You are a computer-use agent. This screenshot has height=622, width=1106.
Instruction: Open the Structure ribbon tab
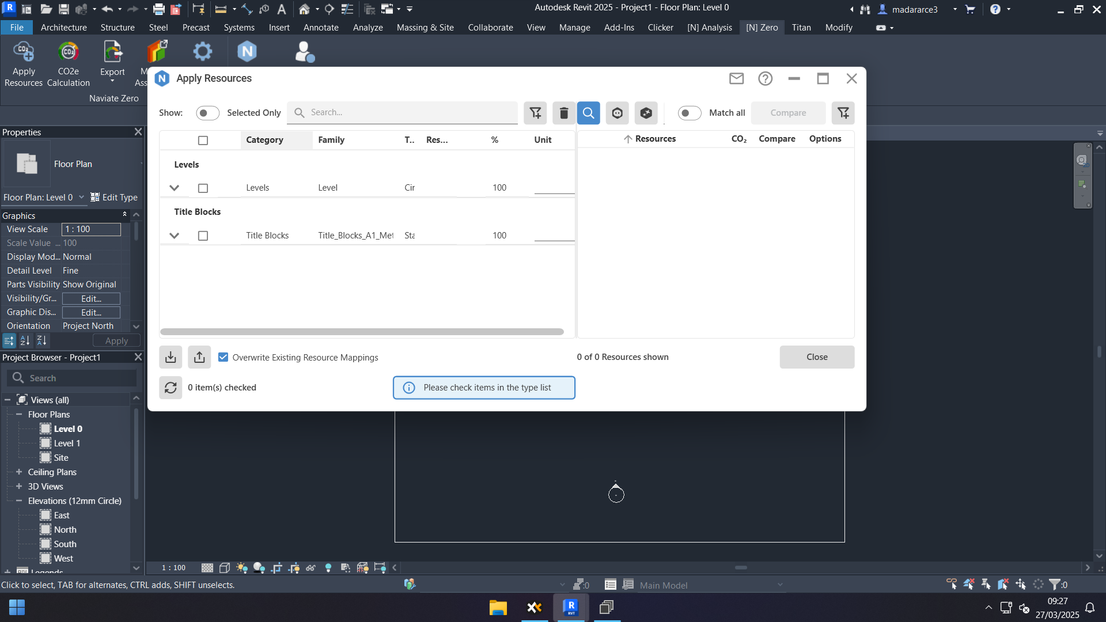pyautogui.click(x=118, y=27)
